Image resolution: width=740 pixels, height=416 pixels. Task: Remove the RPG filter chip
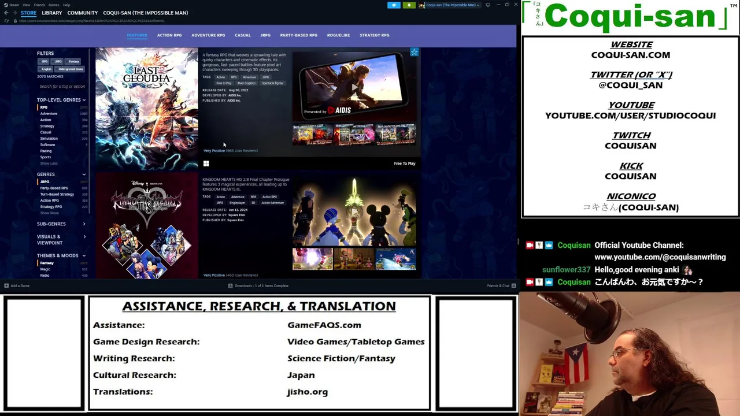point(45,61)
